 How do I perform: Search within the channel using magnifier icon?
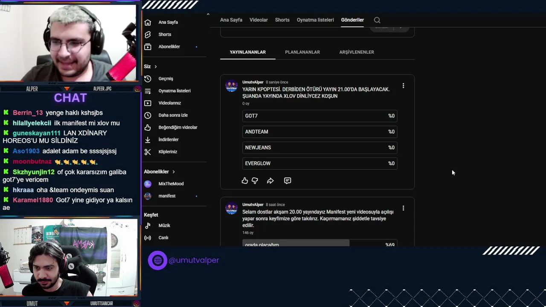click(377, 20)
